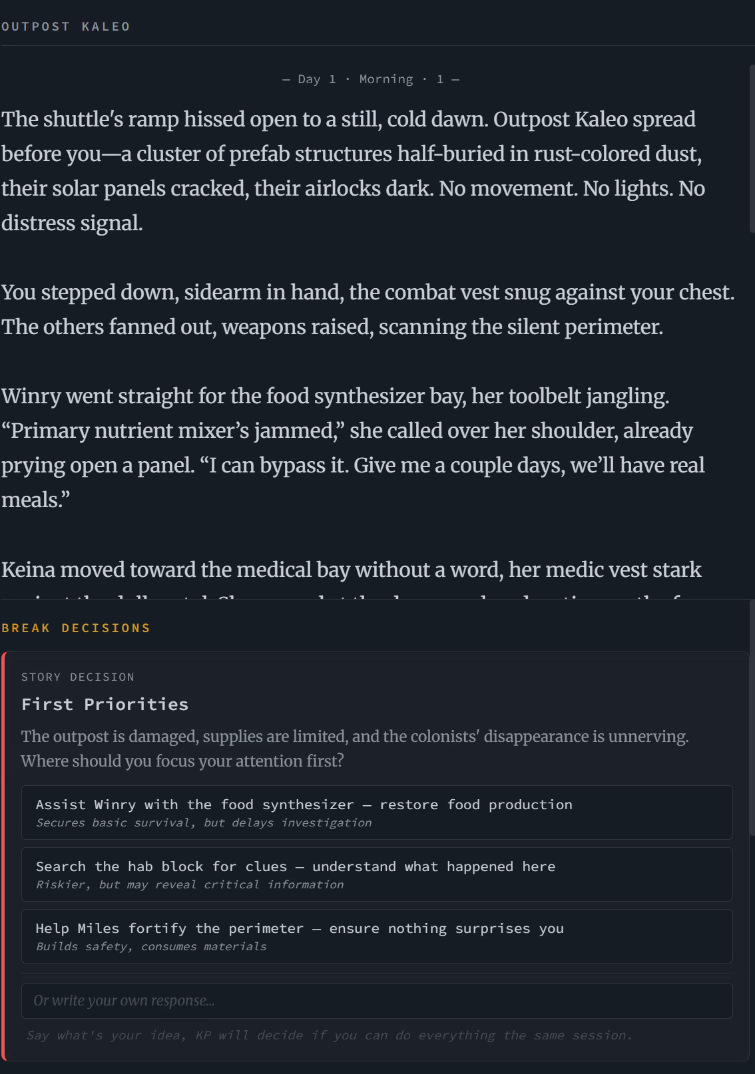Focus the 'Or write your own response' field
Screen dimensions: 755x1074
377,1001
